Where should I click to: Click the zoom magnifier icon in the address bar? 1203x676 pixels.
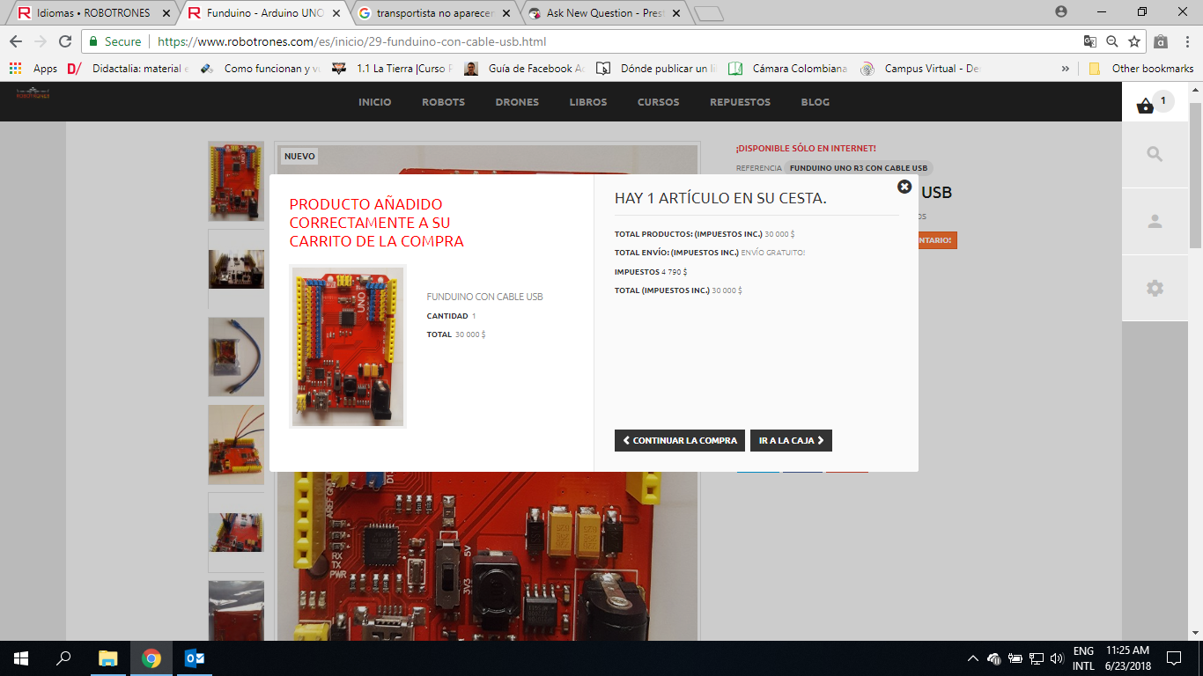click(1112, 41)
